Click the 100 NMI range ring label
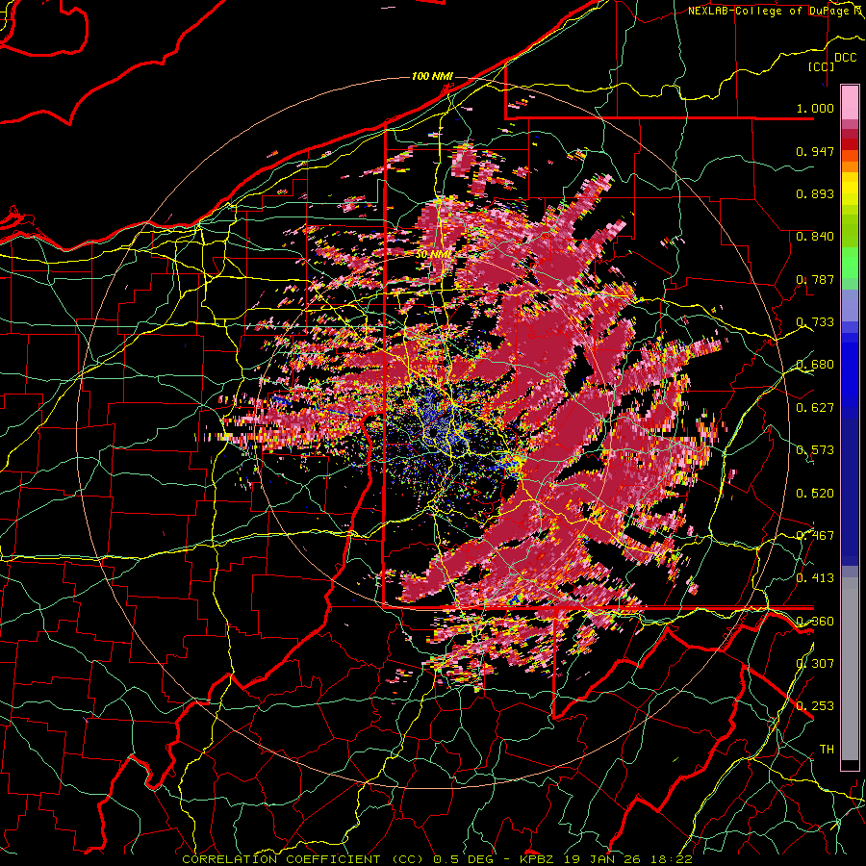The image size is (866, 866). click(x=432, y=76)
